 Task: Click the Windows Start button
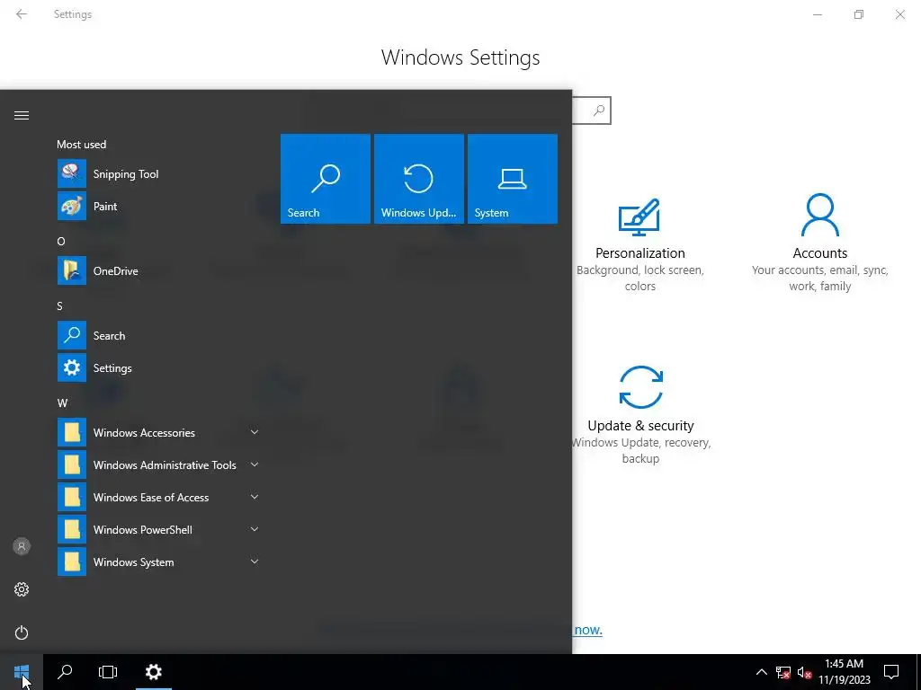click(x=22, y=672)
